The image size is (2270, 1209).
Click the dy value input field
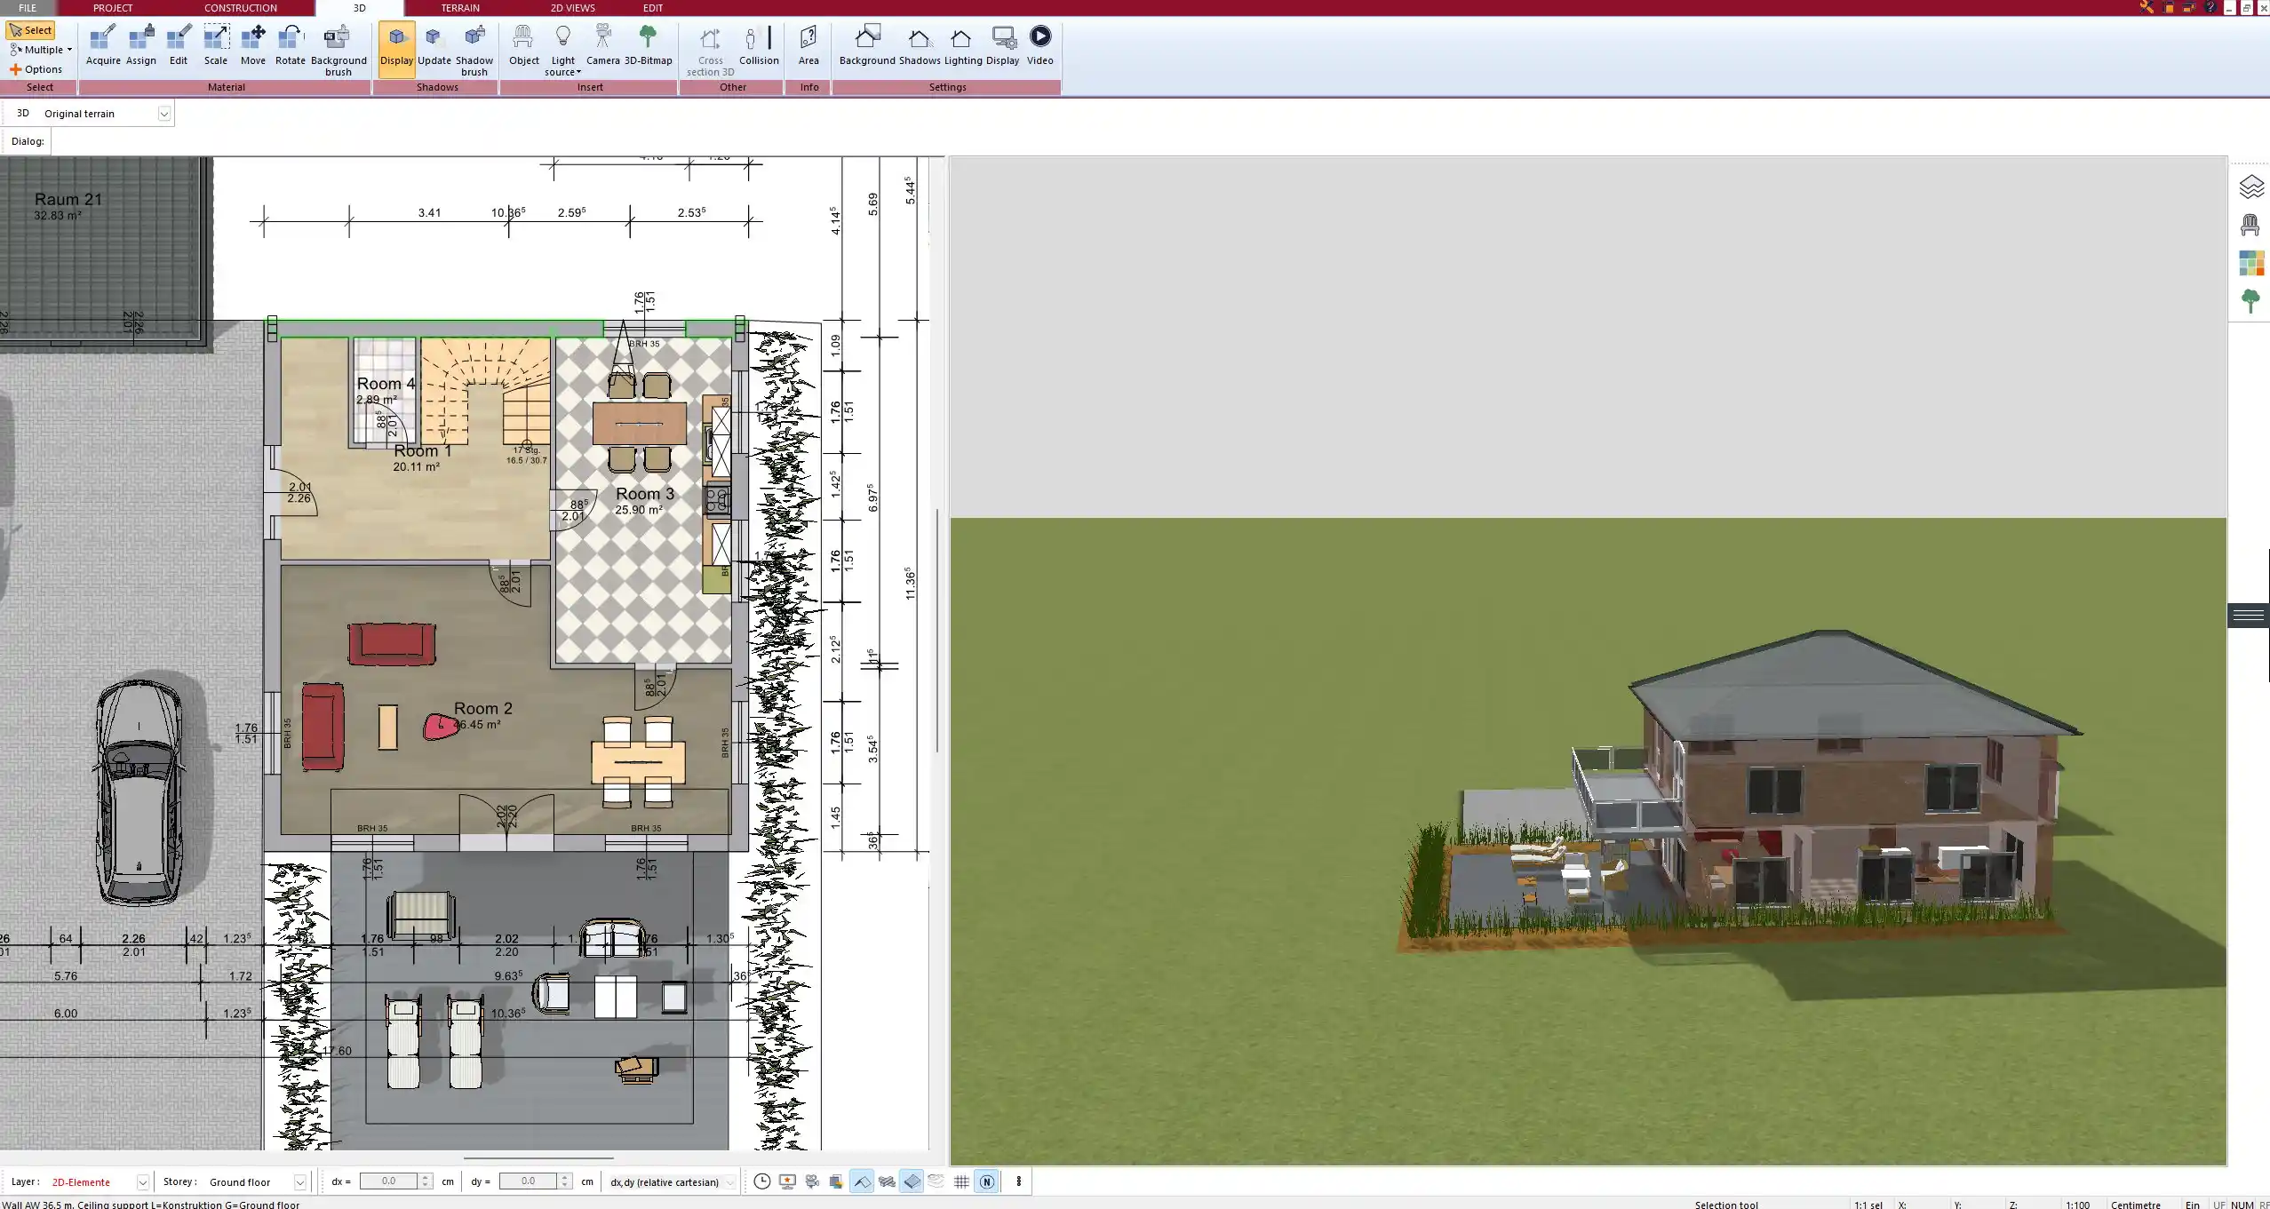click(528, 1181)
